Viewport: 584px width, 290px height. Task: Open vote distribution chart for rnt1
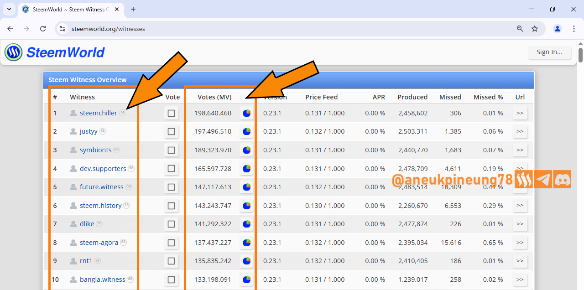tap(246, 261)
